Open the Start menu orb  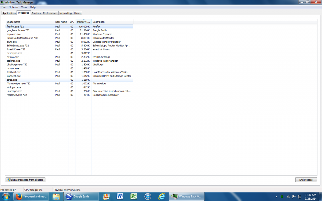(x=6, y=196)
